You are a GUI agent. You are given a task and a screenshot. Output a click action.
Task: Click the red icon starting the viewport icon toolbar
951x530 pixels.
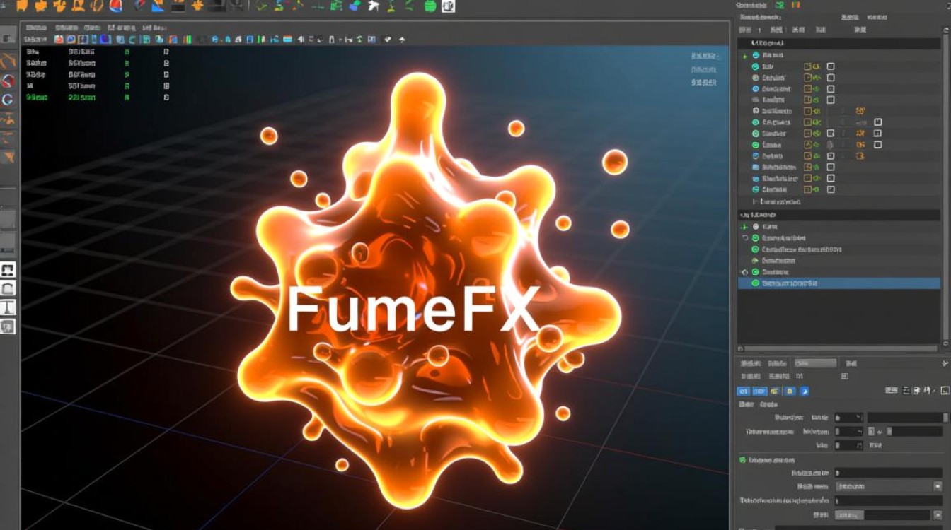(x=59, y=40)
